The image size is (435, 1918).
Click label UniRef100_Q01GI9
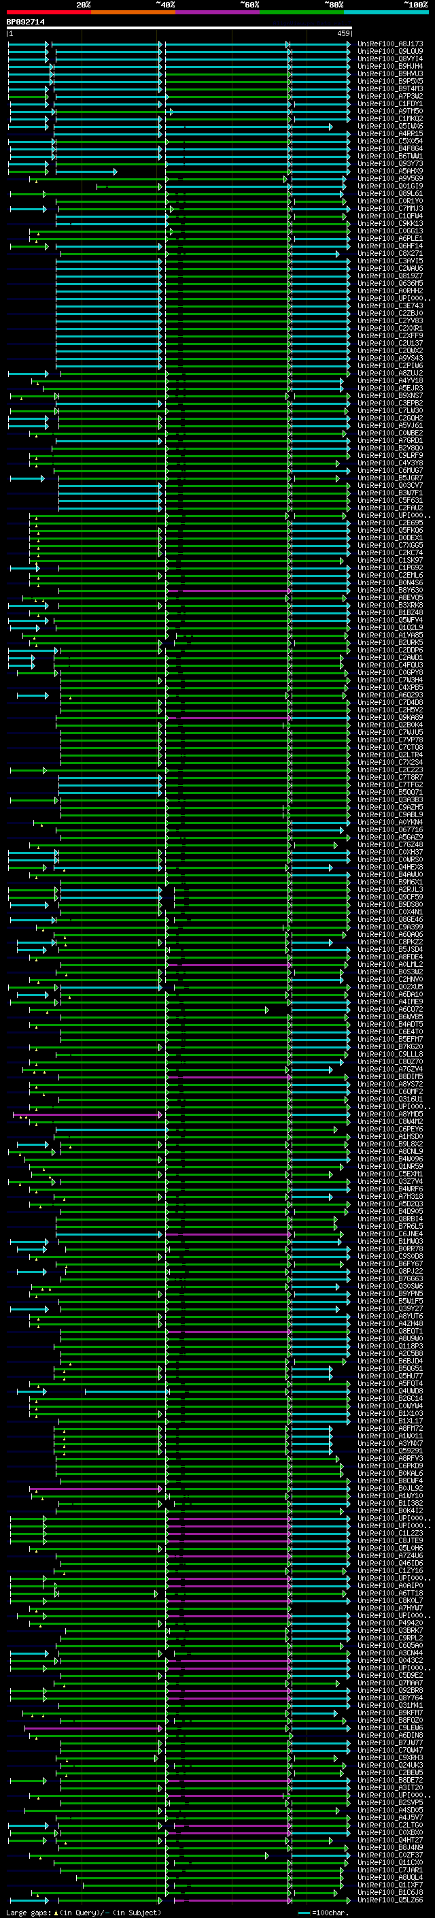(x=389, y=186)
